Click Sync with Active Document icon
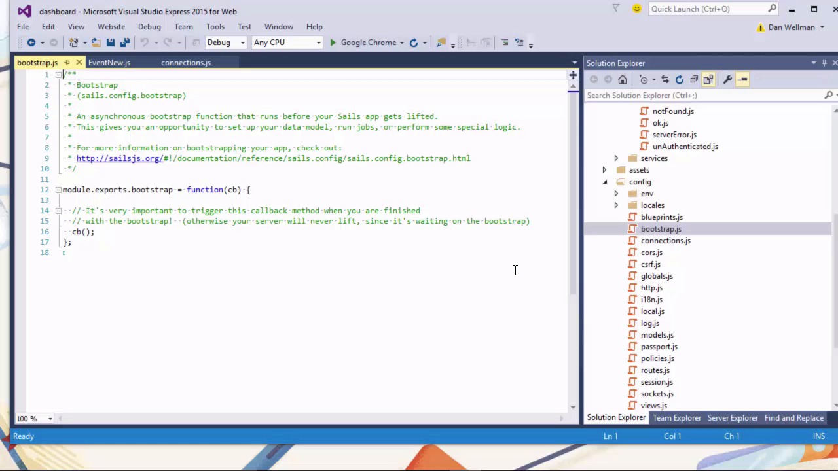 click(x=665, y=79)
